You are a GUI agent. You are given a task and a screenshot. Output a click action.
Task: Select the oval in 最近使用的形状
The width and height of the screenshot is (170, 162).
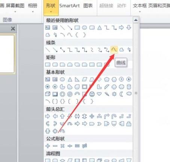pos(85,28)
